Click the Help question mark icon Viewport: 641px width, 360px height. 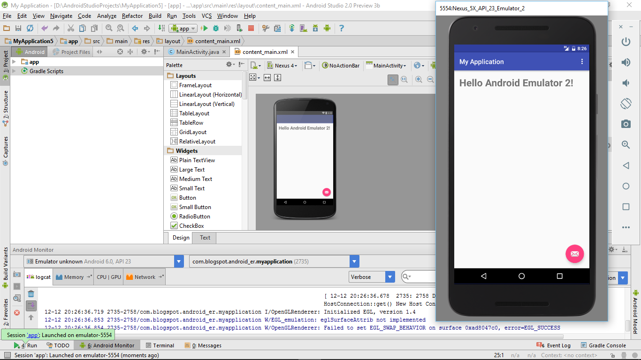[x=342, y=28]
